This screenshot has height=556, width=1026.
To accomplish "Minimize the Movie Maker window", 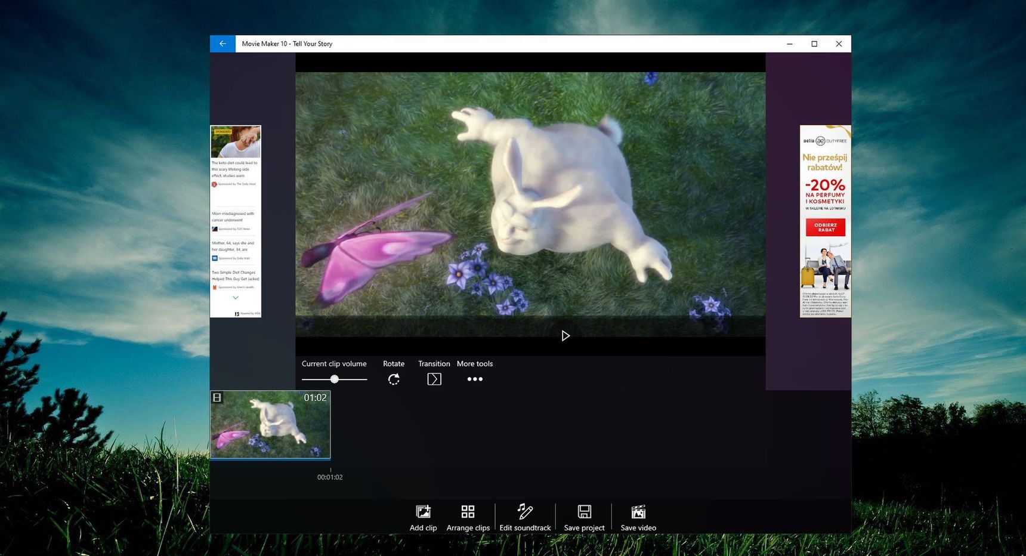I will (790, 44).
